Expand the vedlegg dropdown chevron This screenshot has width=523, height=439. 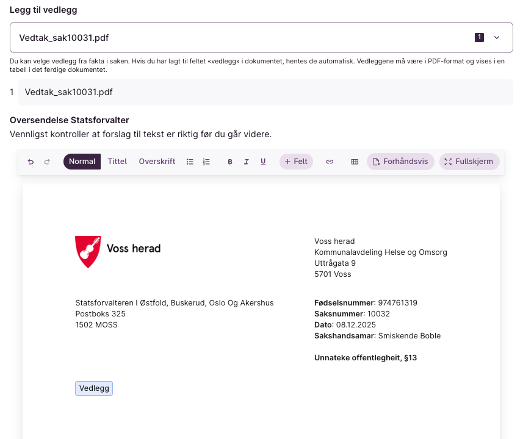click(x=497, y=38)
